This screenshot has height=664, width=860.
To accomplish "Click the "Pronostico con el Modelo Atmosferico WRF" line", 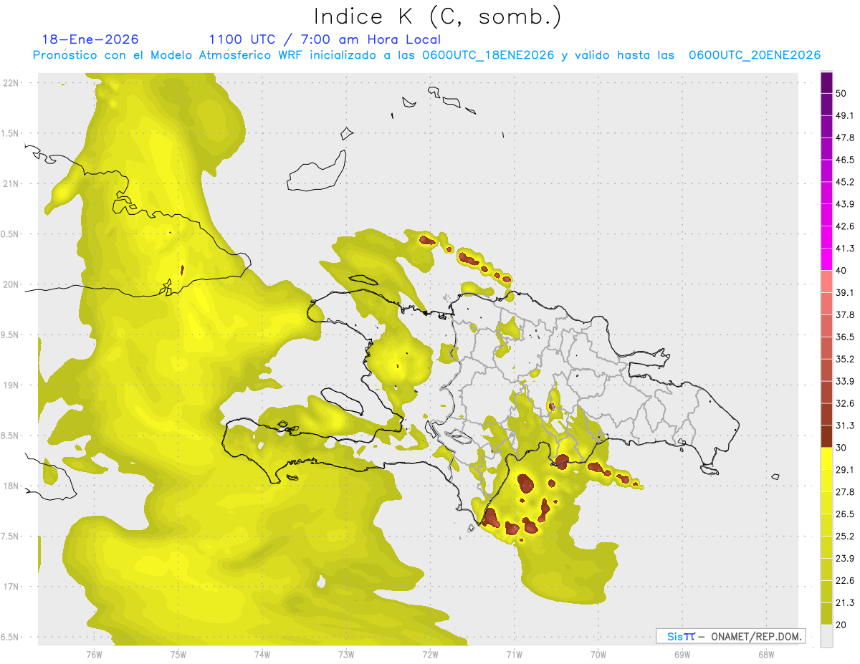I will 426,55.
